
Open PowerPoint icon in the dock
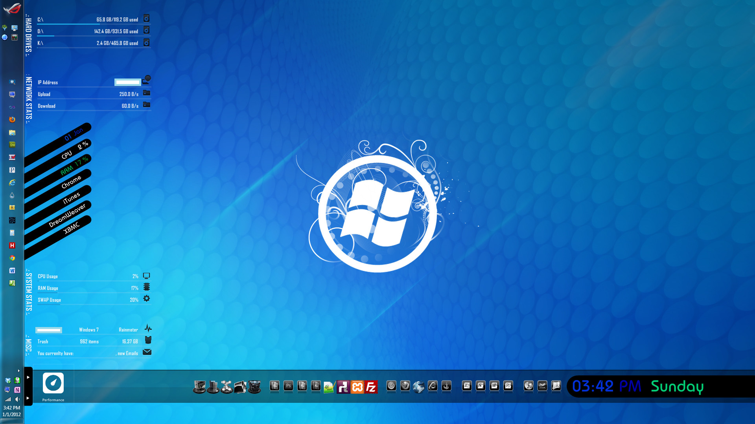[508, 386]
